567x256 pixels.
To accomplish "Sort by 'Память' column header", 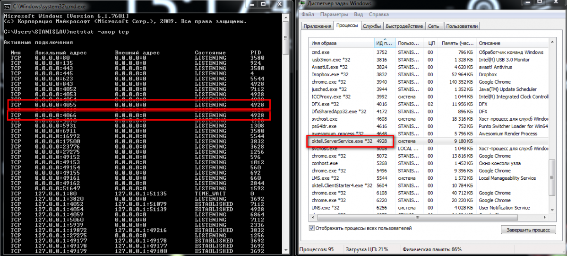I will pos(457,43).
